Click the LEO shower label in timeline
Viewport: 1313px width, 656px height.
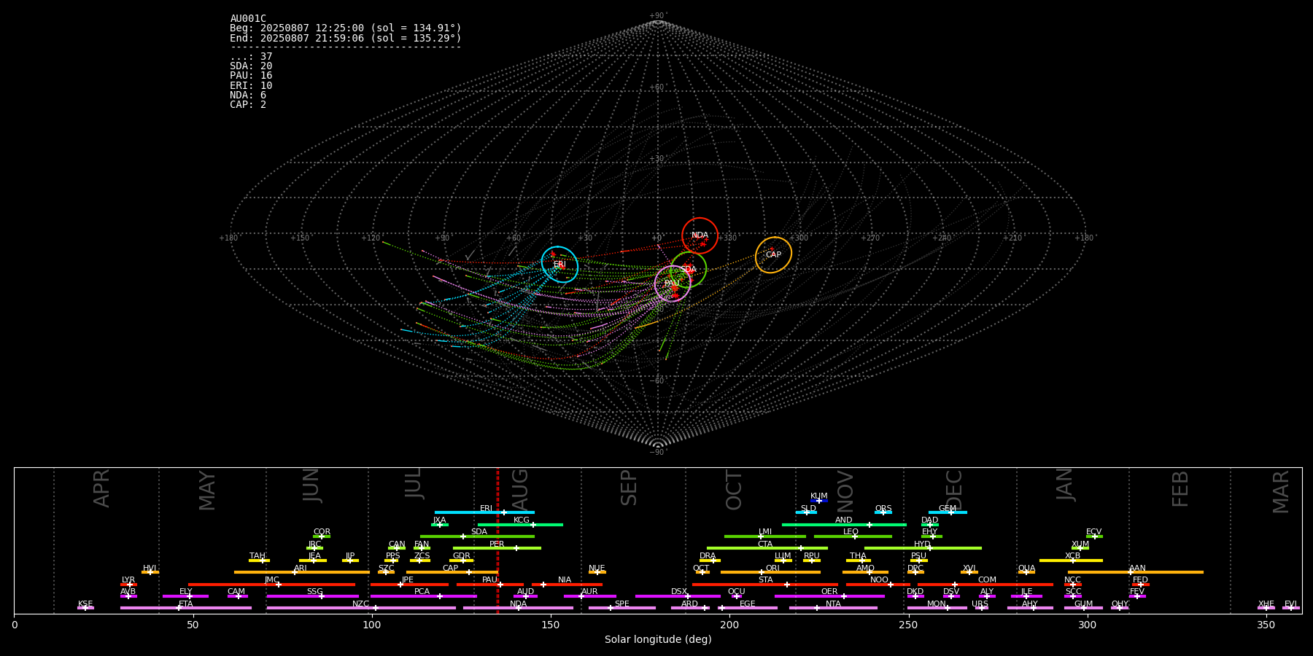point(851,532)
